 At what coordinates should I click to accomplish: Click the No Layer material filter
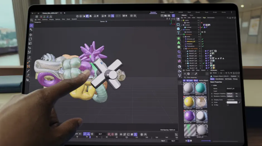click(190, 80)
